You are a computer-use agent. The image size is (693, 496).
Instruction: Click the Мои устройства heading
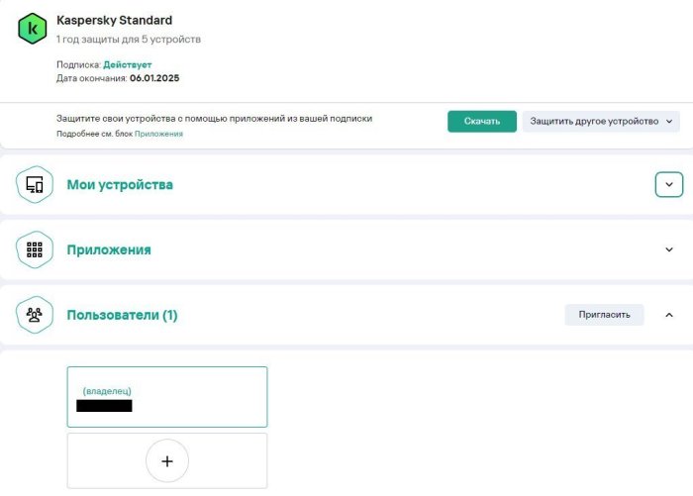[x=120, y=185]
